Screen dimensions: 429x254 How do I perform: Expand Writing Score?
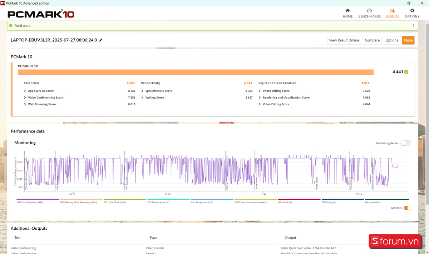[x=142, y=98]
